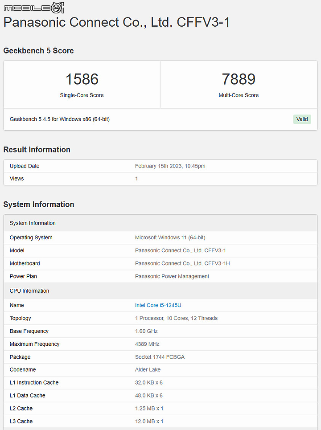
Task: Select Socket 1744 FCBGA package value
Action: tap(160, 357)
